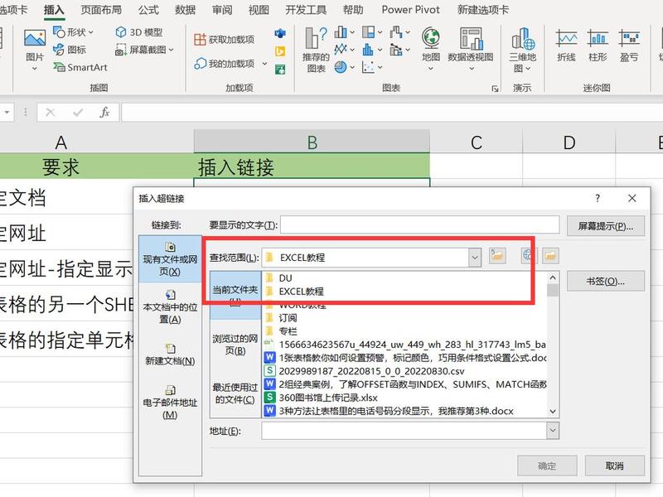Open the Power Pivot tab
The image size is (663, 497).
(x=410, y=10)
